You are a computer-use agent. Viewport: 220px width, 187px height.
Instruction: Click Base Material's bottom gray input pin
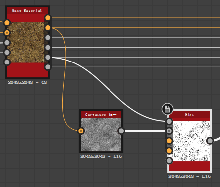[x=7, y=62]
